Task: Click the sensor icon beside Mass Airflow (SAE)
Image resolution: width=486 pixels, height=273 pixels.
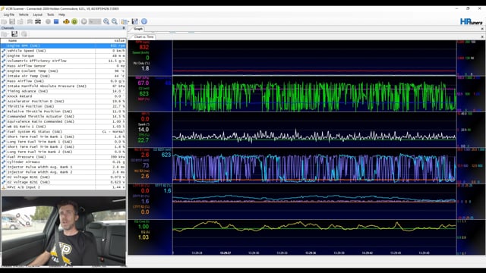Action: (x=4, y=81)
